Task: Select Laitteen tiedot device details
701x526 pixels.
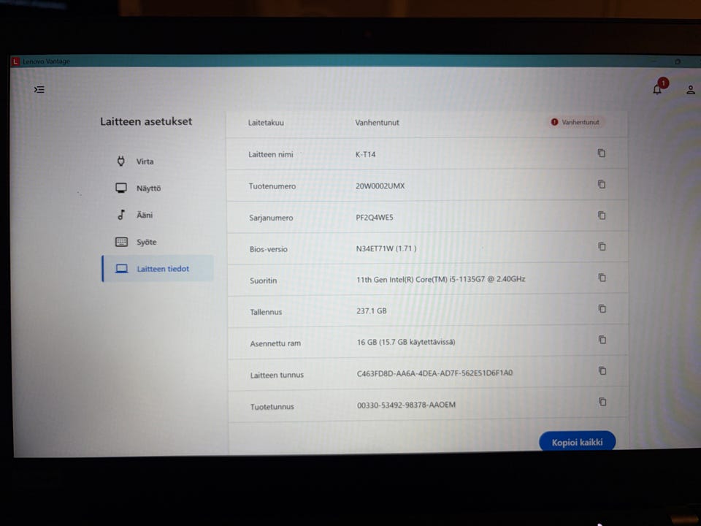Action: point(158,269)
